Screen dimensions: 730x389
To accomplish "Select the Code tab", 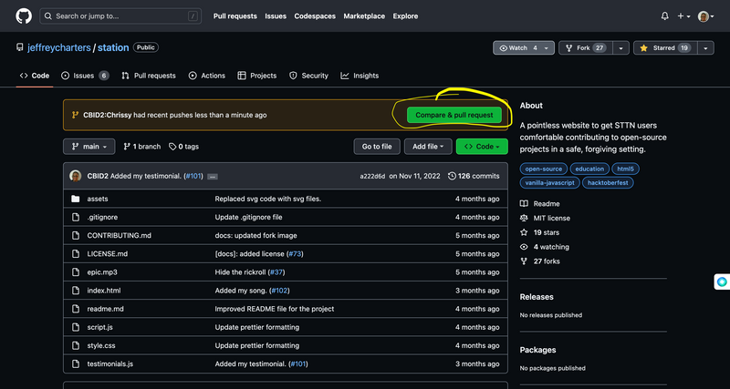I will [35, 76].
